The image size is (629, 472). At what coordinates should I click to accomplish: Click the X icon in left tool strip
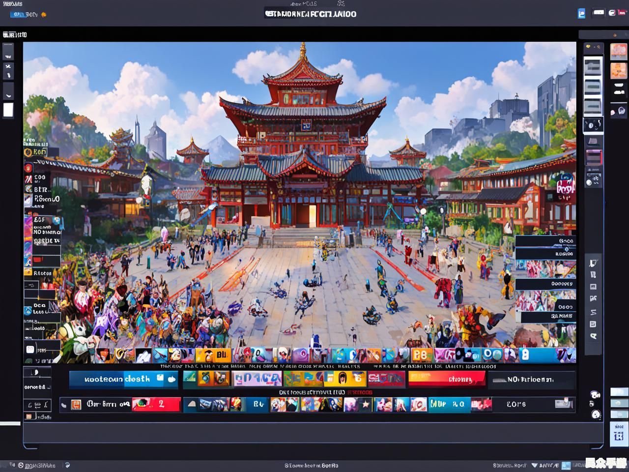point(8,66)
